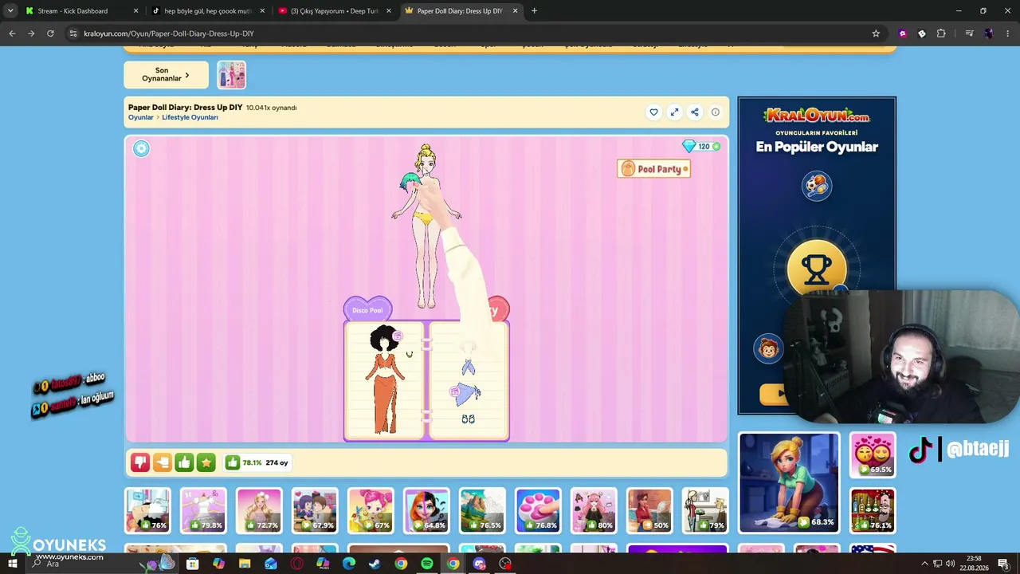This screenshot has height=574, width=1020.
Task: Click the KralOyun.com logo in the ad
Action: 816,116
